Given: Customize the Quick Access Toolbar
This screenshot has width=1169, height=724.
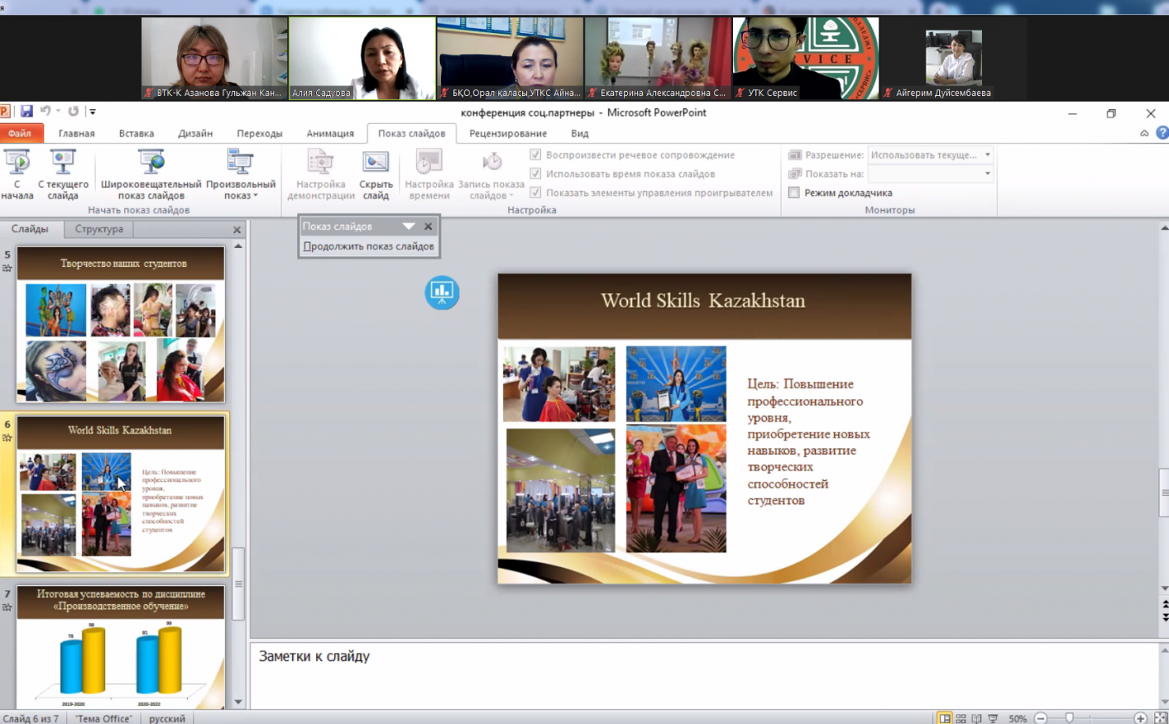Looking at the screenshot, I should click(x=92, y=112).
